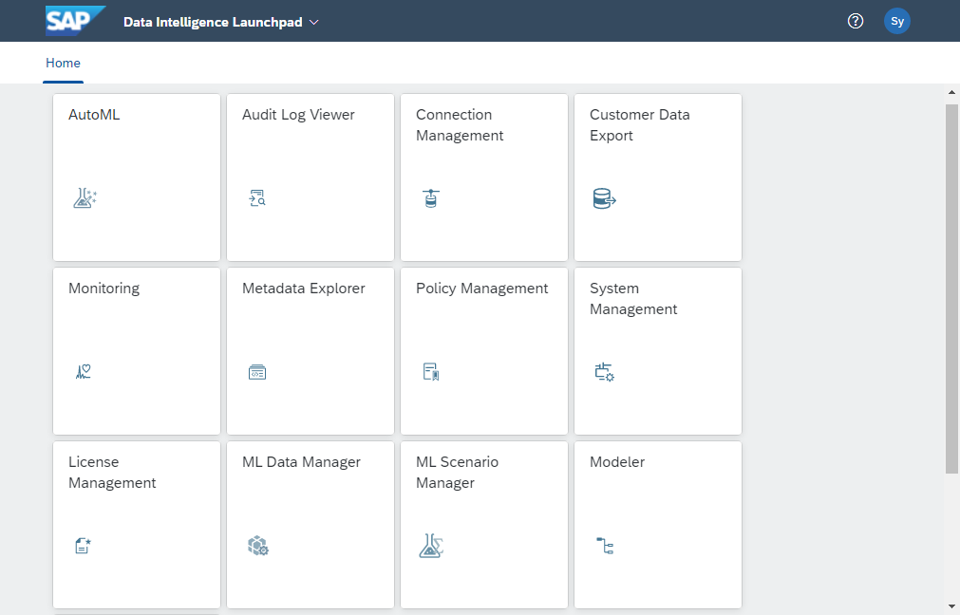Viewport: 960px width, 615px height.
Task: Click the Monitoring heartbeat icon
Action: pos(84,371)
